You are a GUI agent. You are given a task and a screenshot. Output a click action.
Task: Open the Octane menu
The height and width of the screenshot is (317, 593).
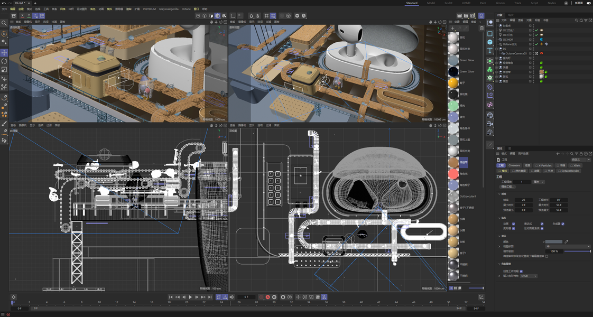(x=186, y=8)
